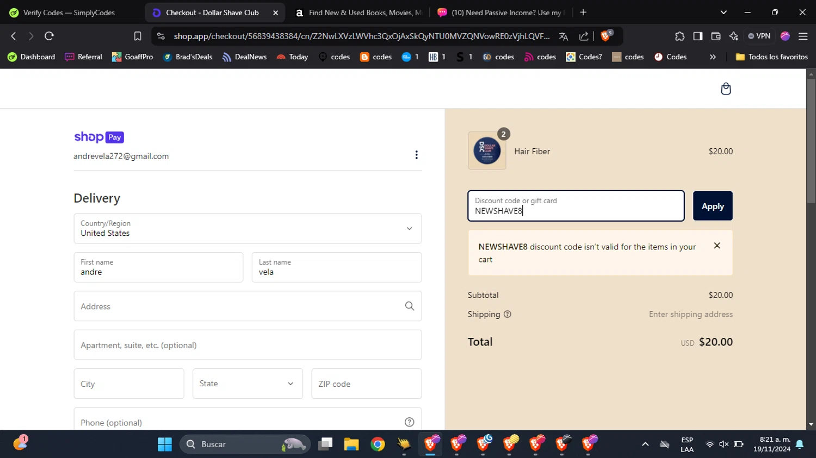Open Leo AI assistant icon
816x458 pixels.
coord(734,36)
